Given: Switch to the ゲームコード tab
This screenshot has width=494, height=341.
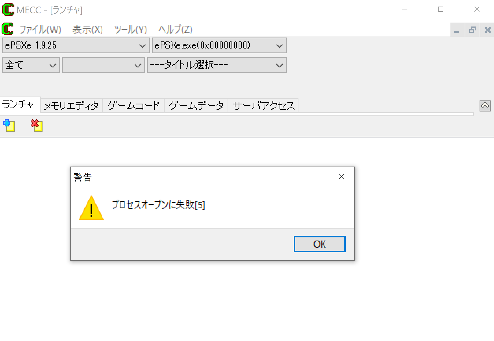Looking at the screenshot, I should (133, 106).
